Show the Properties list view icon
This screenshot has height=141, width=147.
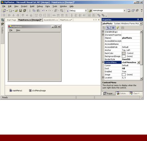(113, 28)
